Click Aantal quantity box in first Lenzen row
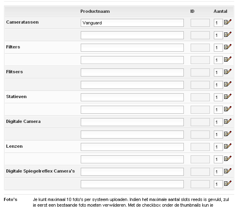241x207 pixels. click(218, 147)
